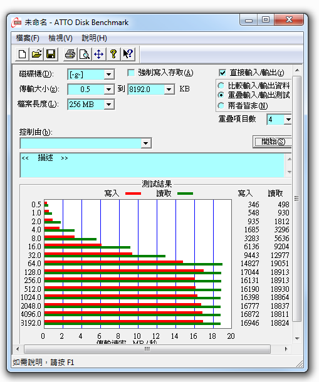The image size is (319, 382).
Task: Click vertical scrollbar up arrow at top
Action: pyautogui.click(x=297, y=71)
